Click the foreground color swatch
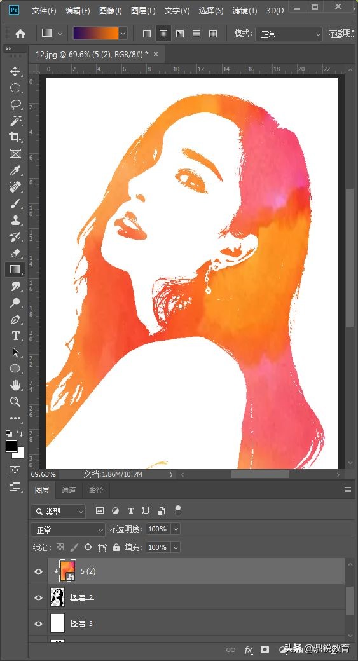The height and width of the screenshot is (661, 358). coord(11,446)
